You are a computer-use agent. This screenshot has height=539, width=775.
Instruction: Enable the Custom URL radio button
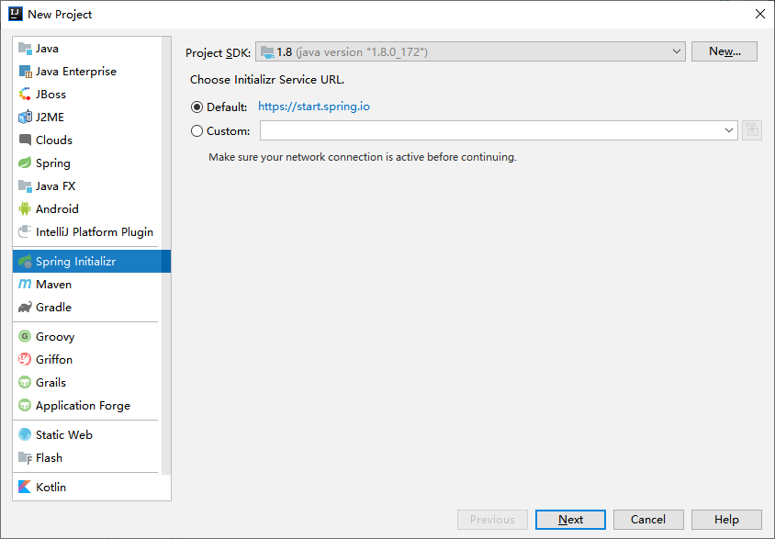click(x=197, y=131)
